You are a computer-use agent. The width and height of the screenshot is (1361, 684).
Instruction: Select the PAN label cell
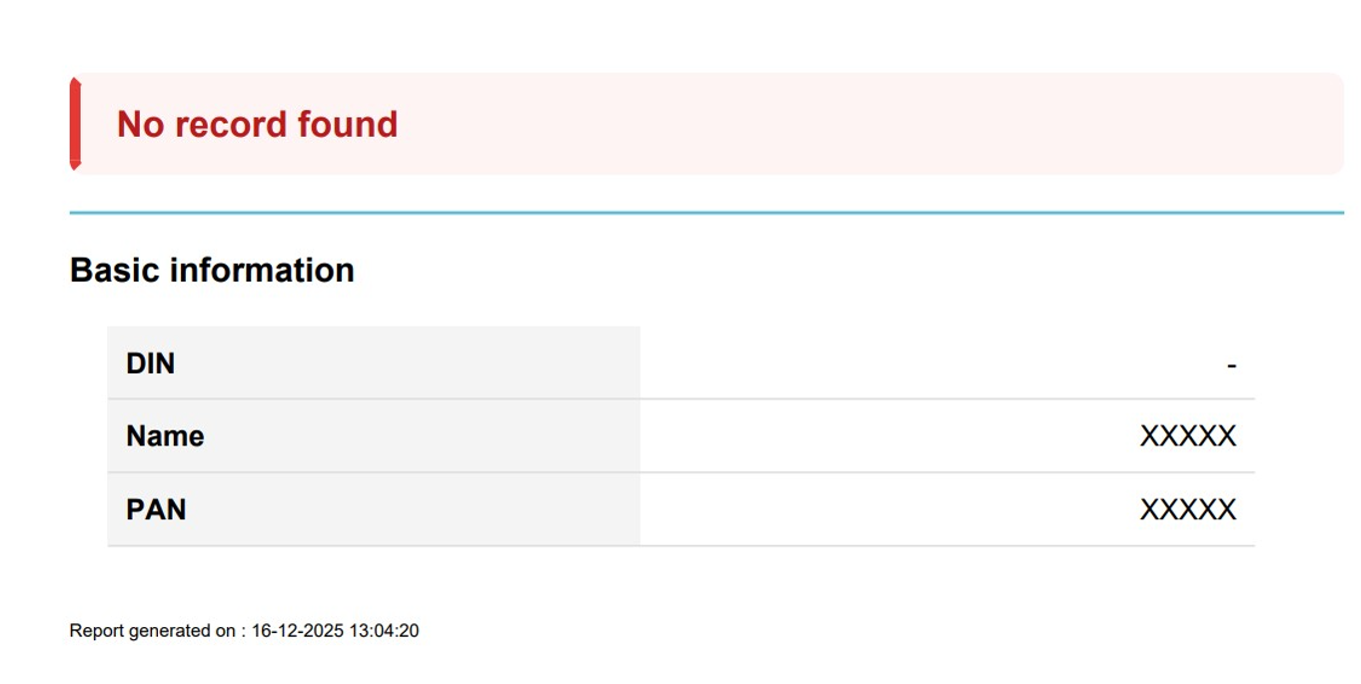pyautogui.click(x=373, y=509)
